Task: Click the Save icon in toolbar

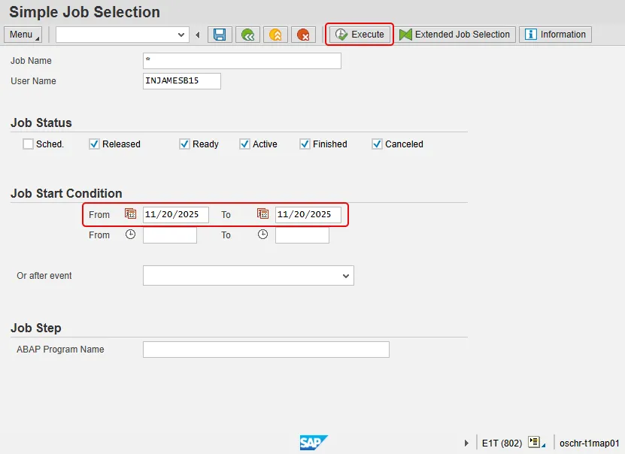Action: pyautogui.click(x=220, y=35)
